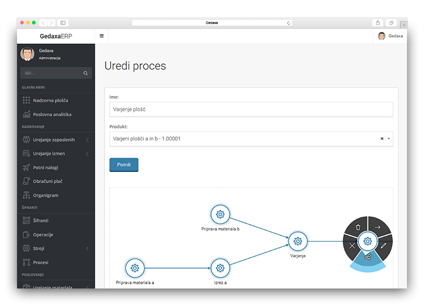Click the Priprava materiala a node
Image resolution: width=425 pixels, height=305 pixels.
click(x=134, y=268)
